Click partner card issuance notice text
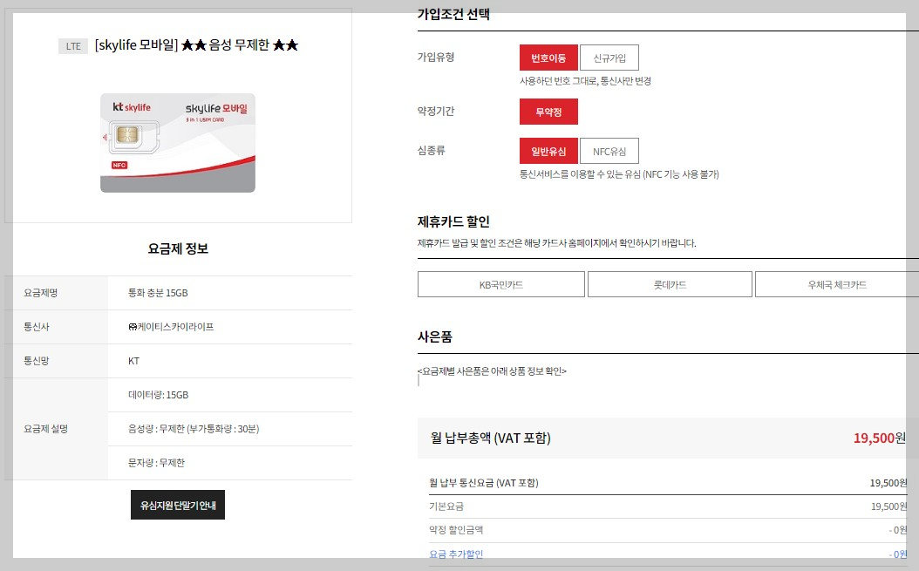 557,242
